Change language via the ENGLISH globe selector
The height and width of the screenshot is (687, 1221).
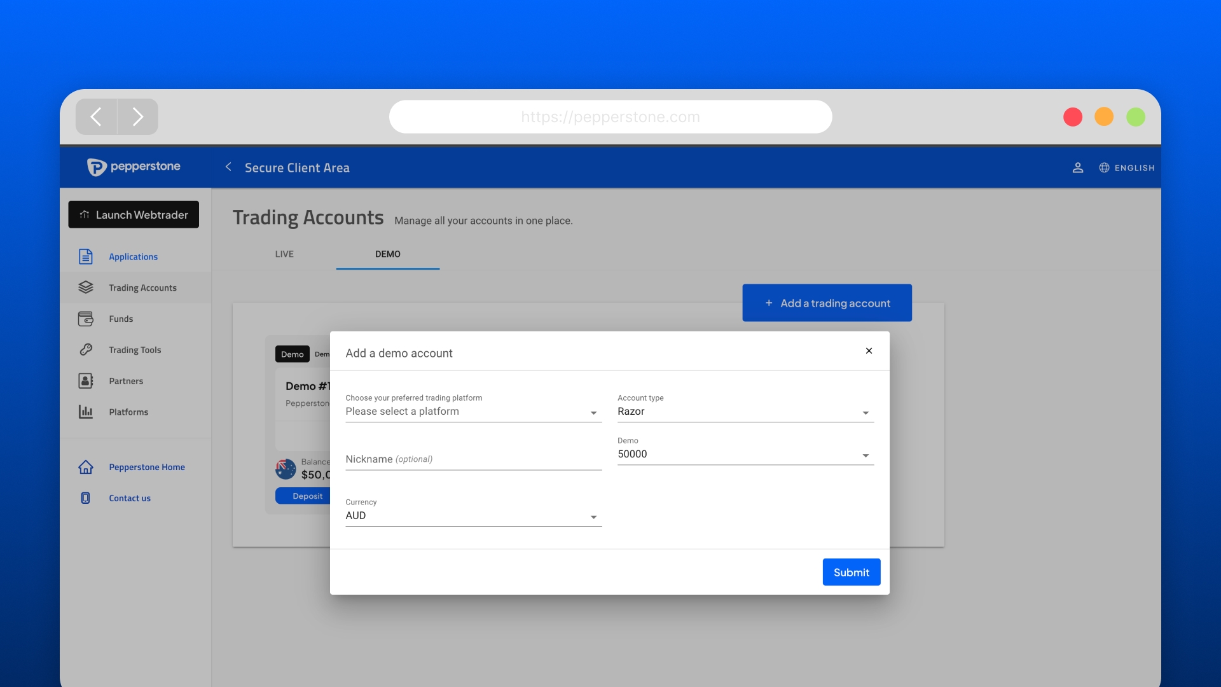click(1127, 168)
